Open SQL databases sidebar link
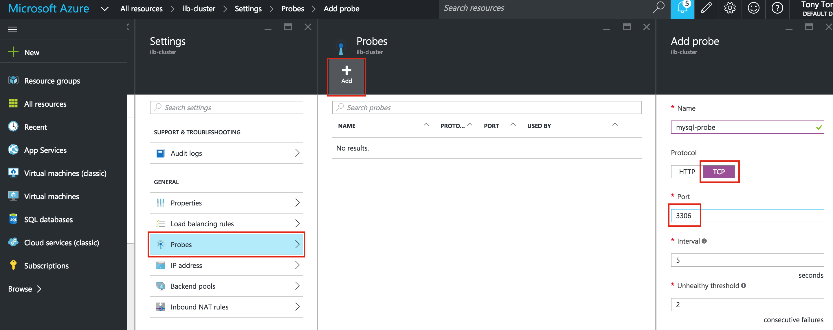Viewport: 833px width, 330px height. (48, 220)
